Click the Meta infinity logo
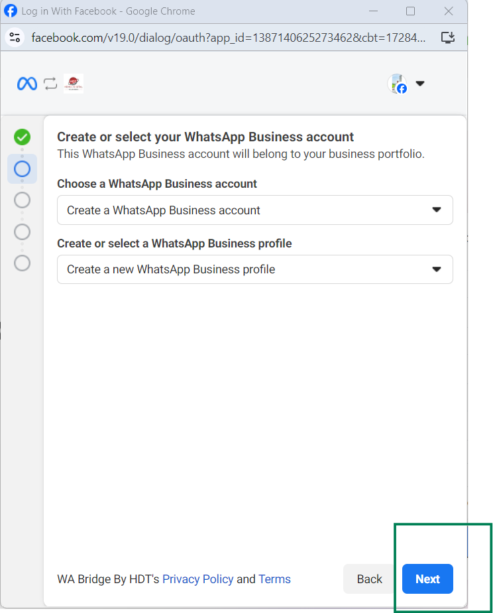This screenshot has width=493, height=613. tap(27, 84)
